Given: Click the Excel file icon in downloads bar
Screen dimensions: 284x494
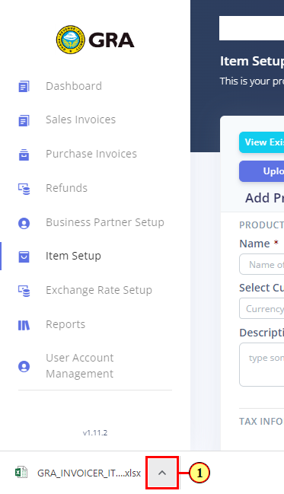Looking at the screenshot, I should pyautogui.click(x=21, y=472).
